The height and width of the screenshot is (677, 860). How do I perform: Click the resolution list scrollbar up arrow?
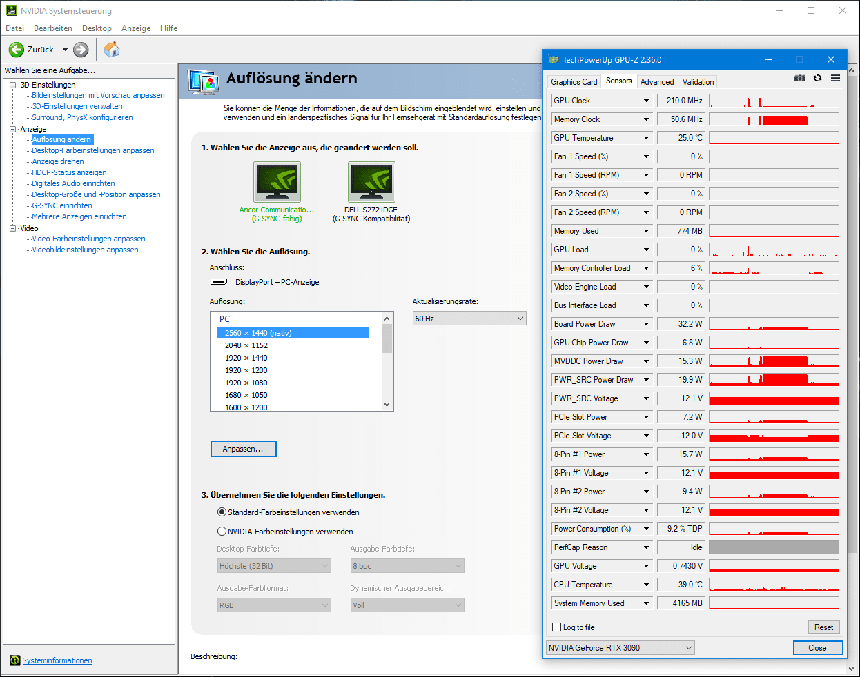tap(387, 319)
